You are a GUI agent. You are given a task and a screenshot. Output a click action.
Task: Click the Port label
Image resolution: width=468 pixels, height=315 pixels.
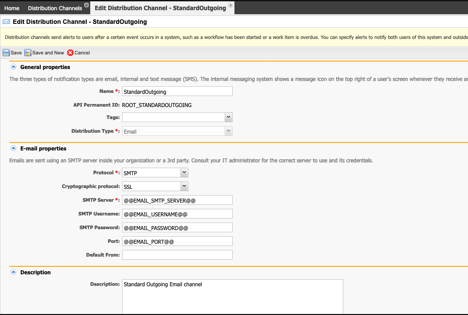(114, 241)
